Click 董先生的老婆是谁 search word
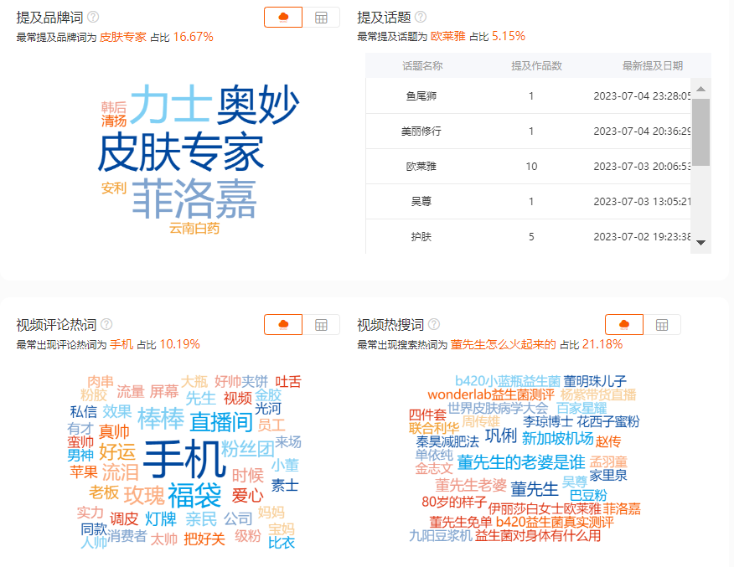Screen dimensions: 734x567 coord(521,462)
